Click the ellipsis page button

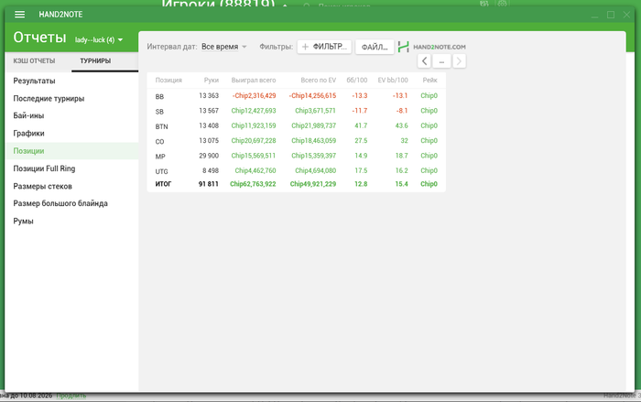pyautogui.click(x=441, y=61)
